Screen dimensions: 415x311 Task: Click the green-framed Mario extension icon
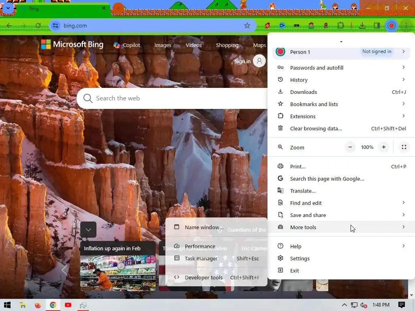click(x=311, y=26)
